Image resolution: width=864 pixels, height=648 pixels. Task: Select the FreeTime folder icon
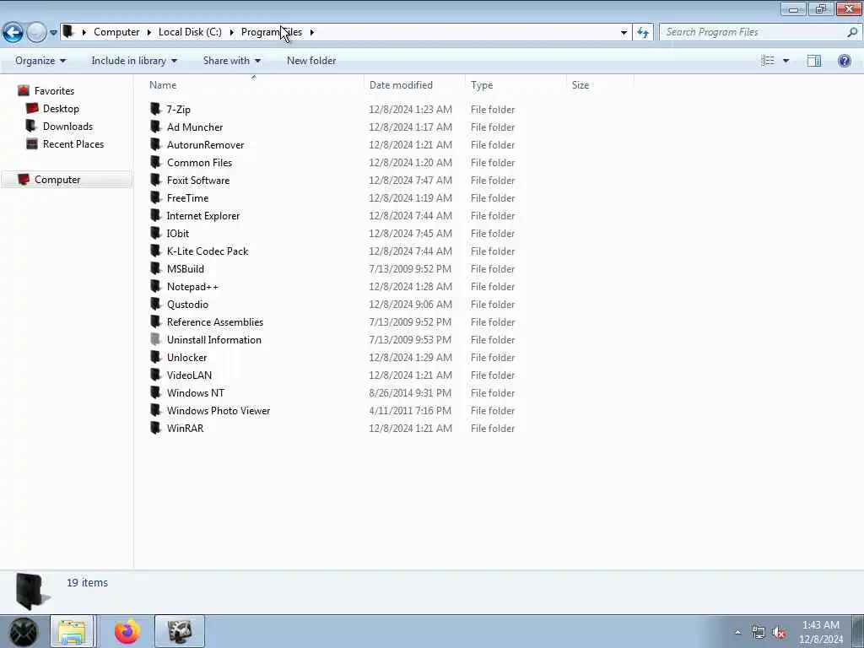click(x=155, y=197)
